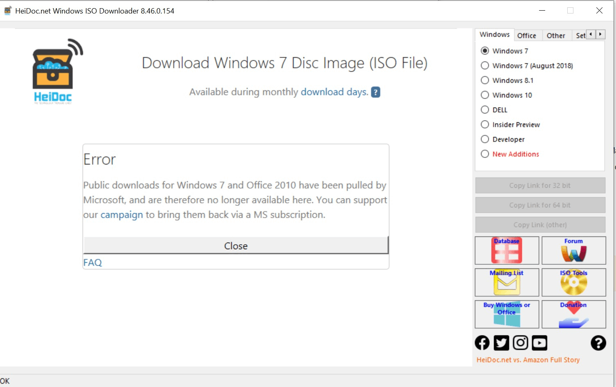Viewport: 616px width, 387px height.
Task: Click the Facebook icon
Action: pyautogui.click(x=482, y=343)
